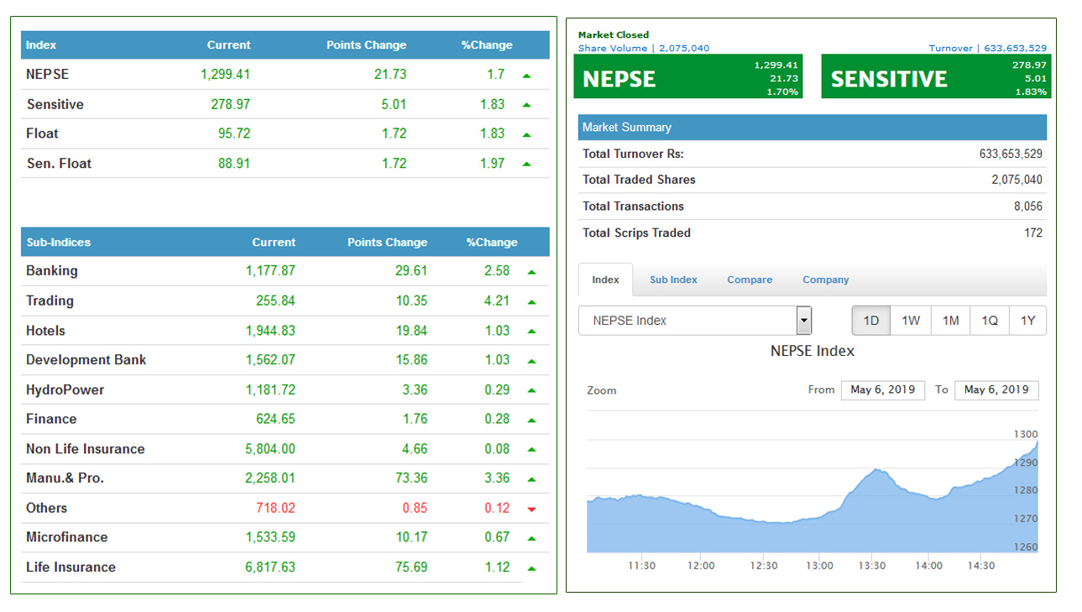Switch to the Sub Index tab
Viewport: 1082px width, 612px height.
(673, 280)
